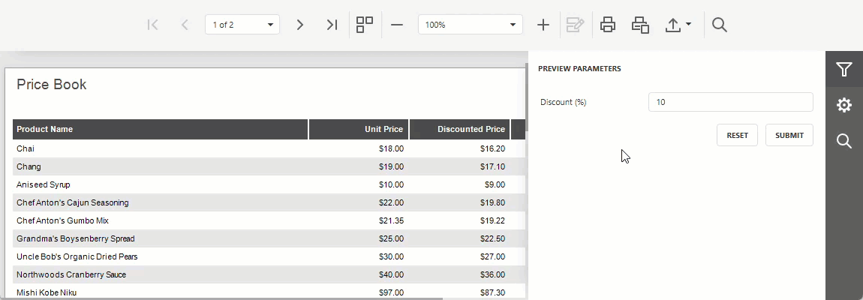Select the Aniseed Syrup cell
863x300 pixels.
160,184
